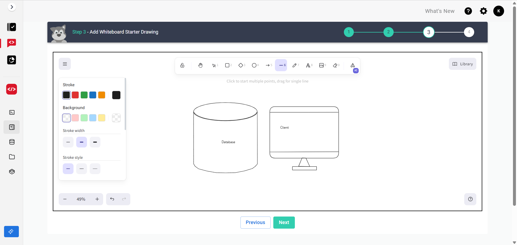Select the Rectangle shape tool
Screen dimensions: 517x245
pyautogui.click(x=228, y=65)
